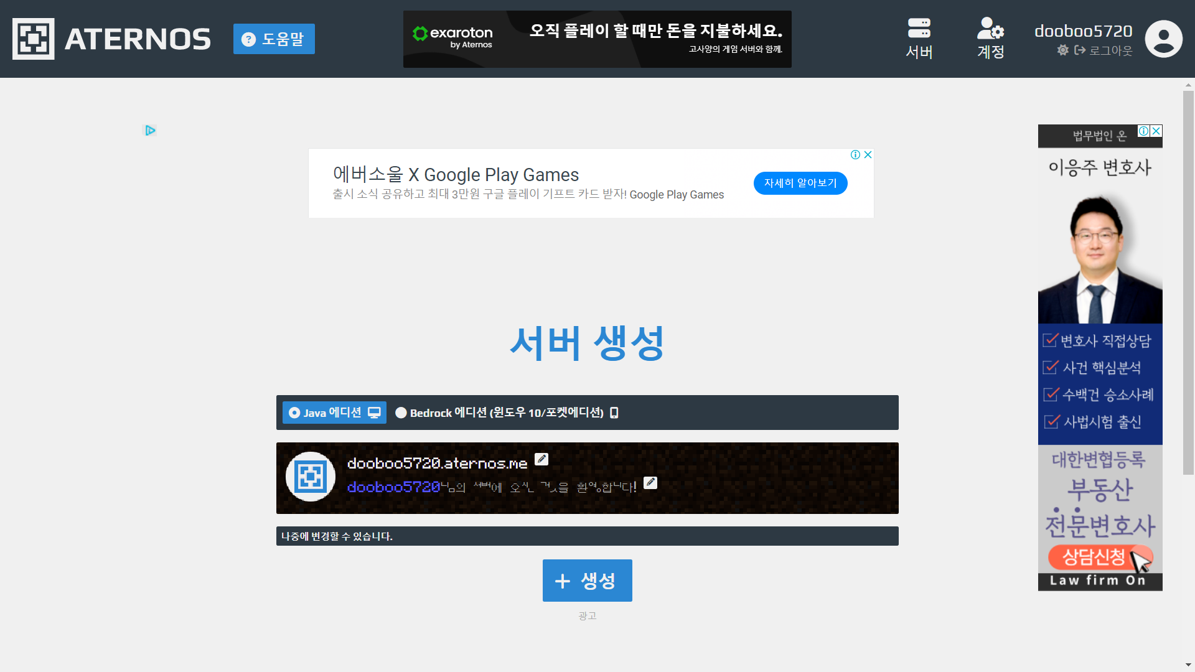This screenshot has width=1195, height=672.
Task: Open the ad info icon on the lawyer ad
Action: [1143, 131]
